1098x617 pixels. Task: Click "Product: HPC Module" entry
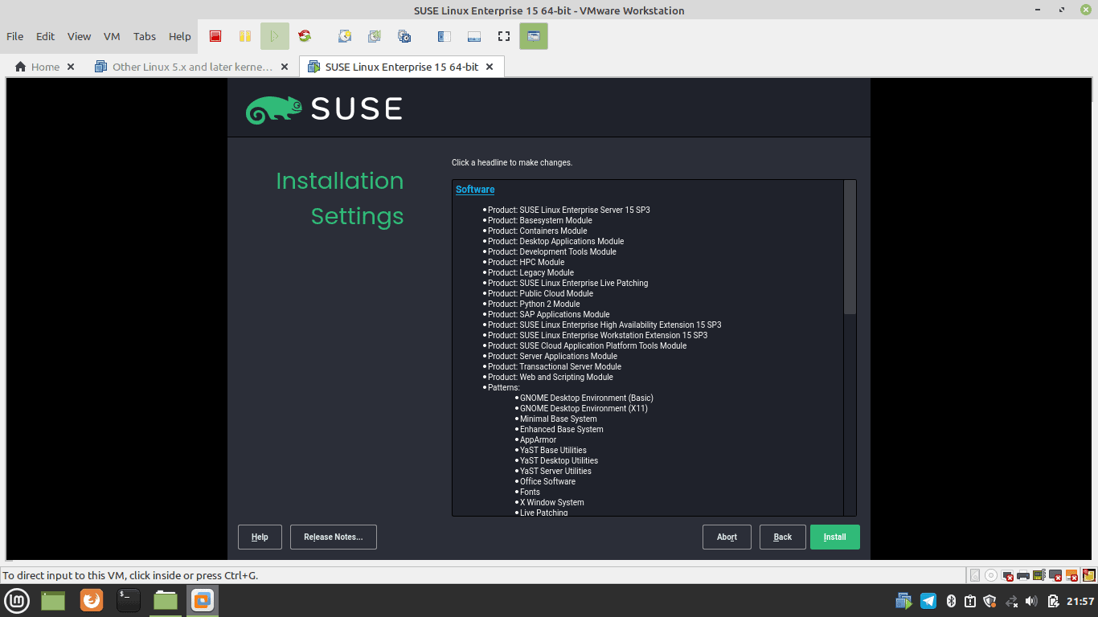pyautogui.click(x=526, y=262)
